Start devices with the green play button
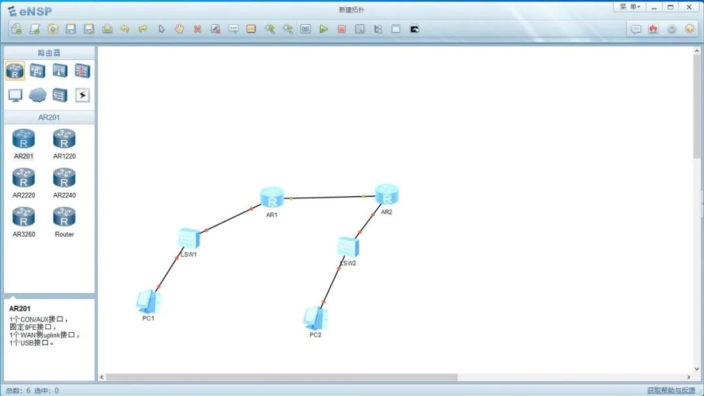The height and width of the screenshot is (396, 704). click(324, 29)
